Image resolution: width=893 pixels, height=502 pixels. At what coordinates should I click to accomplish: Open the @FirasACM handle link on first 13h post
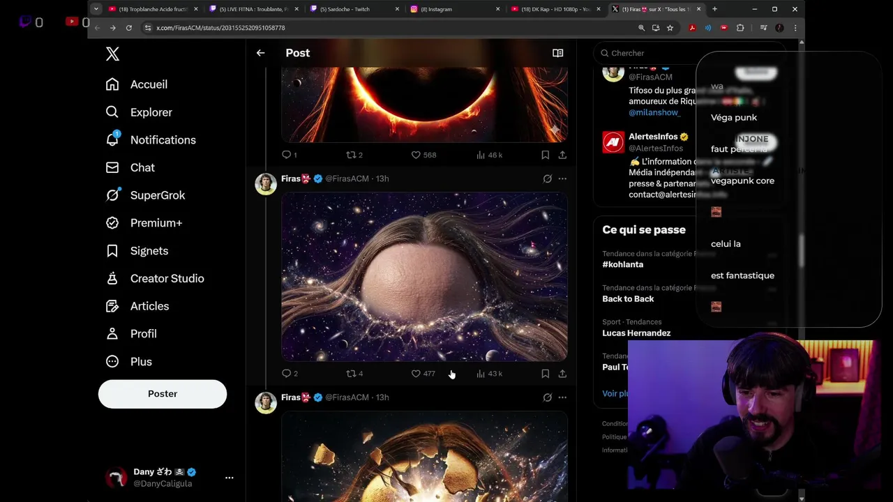(x=347, y=179)
